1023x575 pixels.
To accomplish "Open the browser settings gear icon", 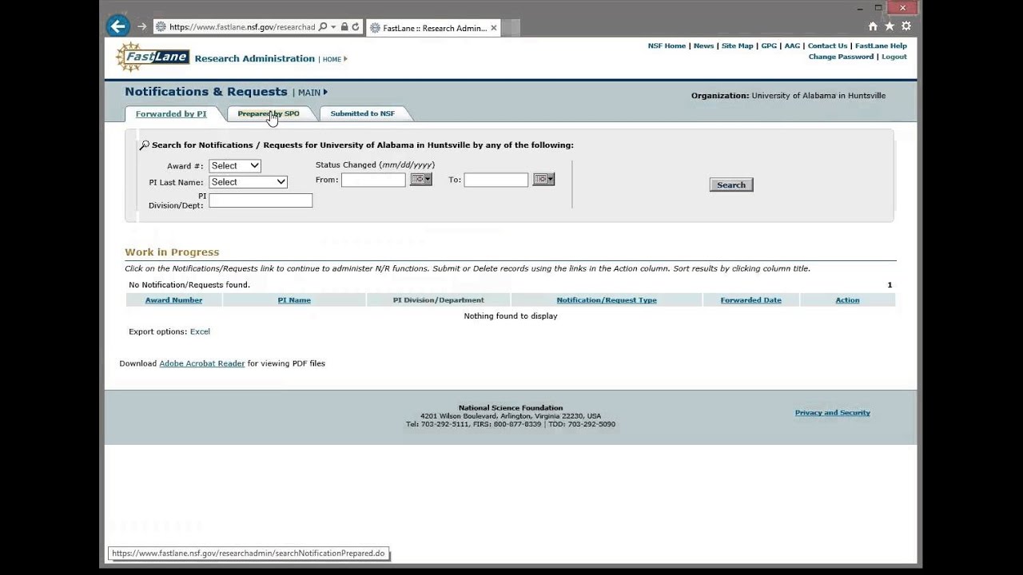I will point(906,26).
